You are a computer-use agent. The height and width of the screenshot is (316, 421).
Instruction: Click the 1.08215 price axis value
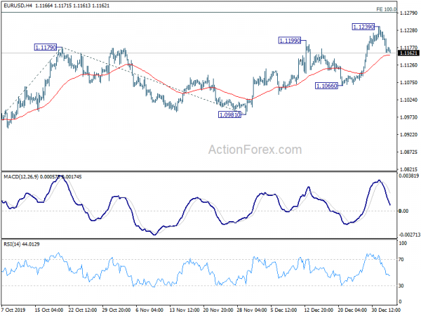point(408,169)
